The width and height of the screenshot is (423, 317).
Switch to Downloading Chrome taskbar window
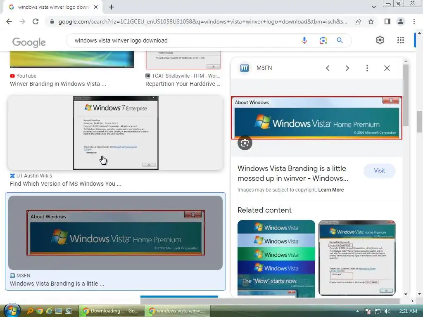click(x=111, y=311)
